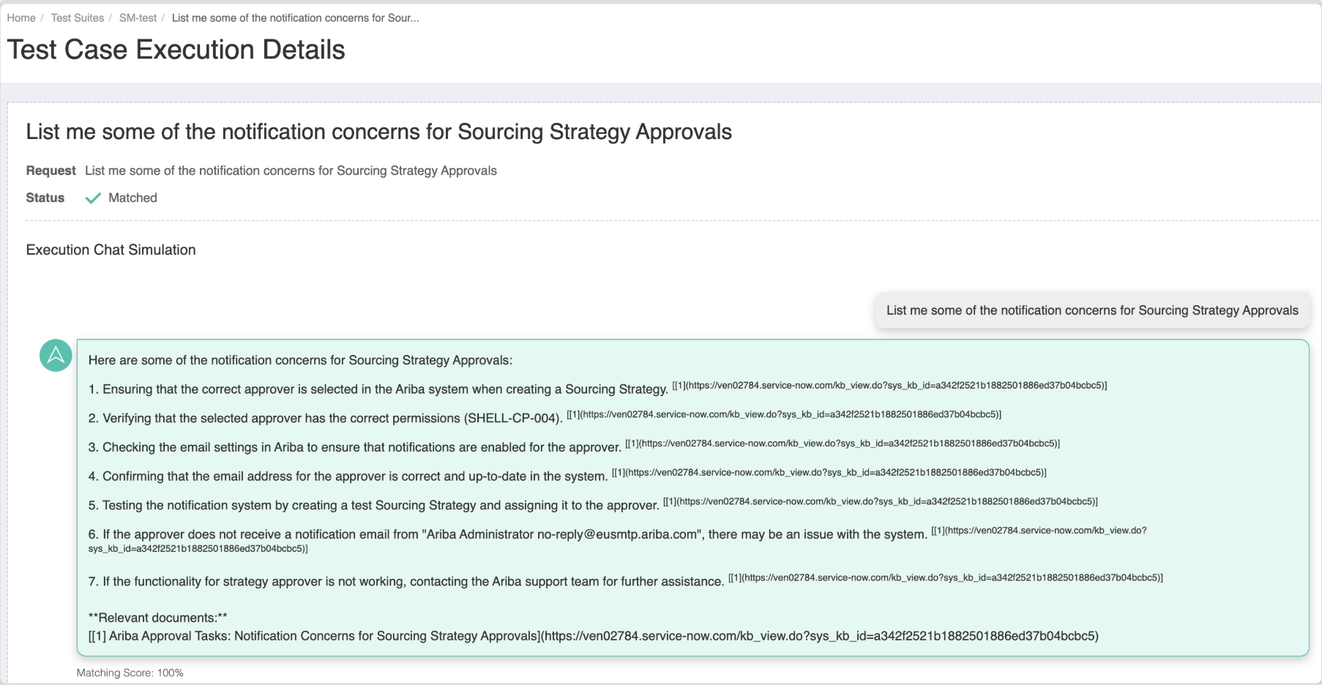Click the green Matched checkmark icon

point(93,198)
